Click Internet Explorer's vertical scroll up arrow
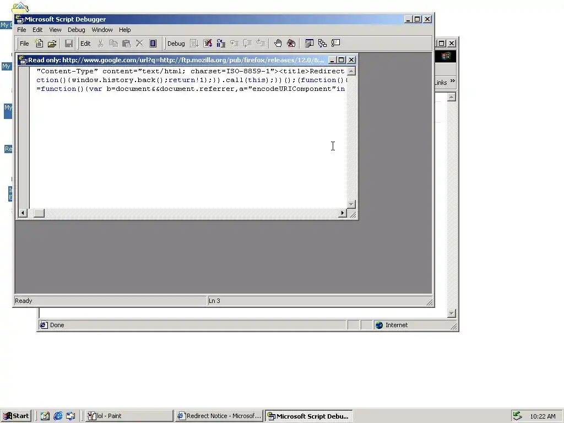The width and height of the screenshot is (564, 423). tap(452, 97)
